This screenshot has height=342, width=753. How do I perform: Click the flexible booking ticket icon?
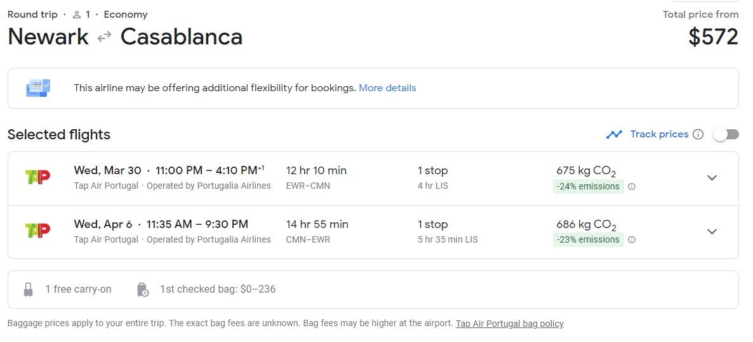(38, 88)
